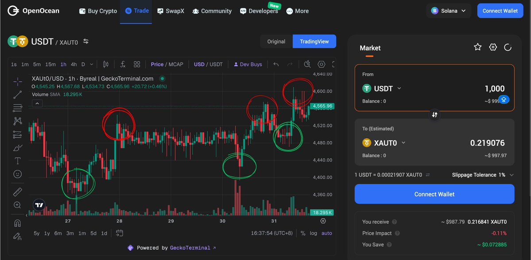The image size is (531, 260).
Task: Open the SwapX menu
Action: pyautogui.click(x=171, y=11)
